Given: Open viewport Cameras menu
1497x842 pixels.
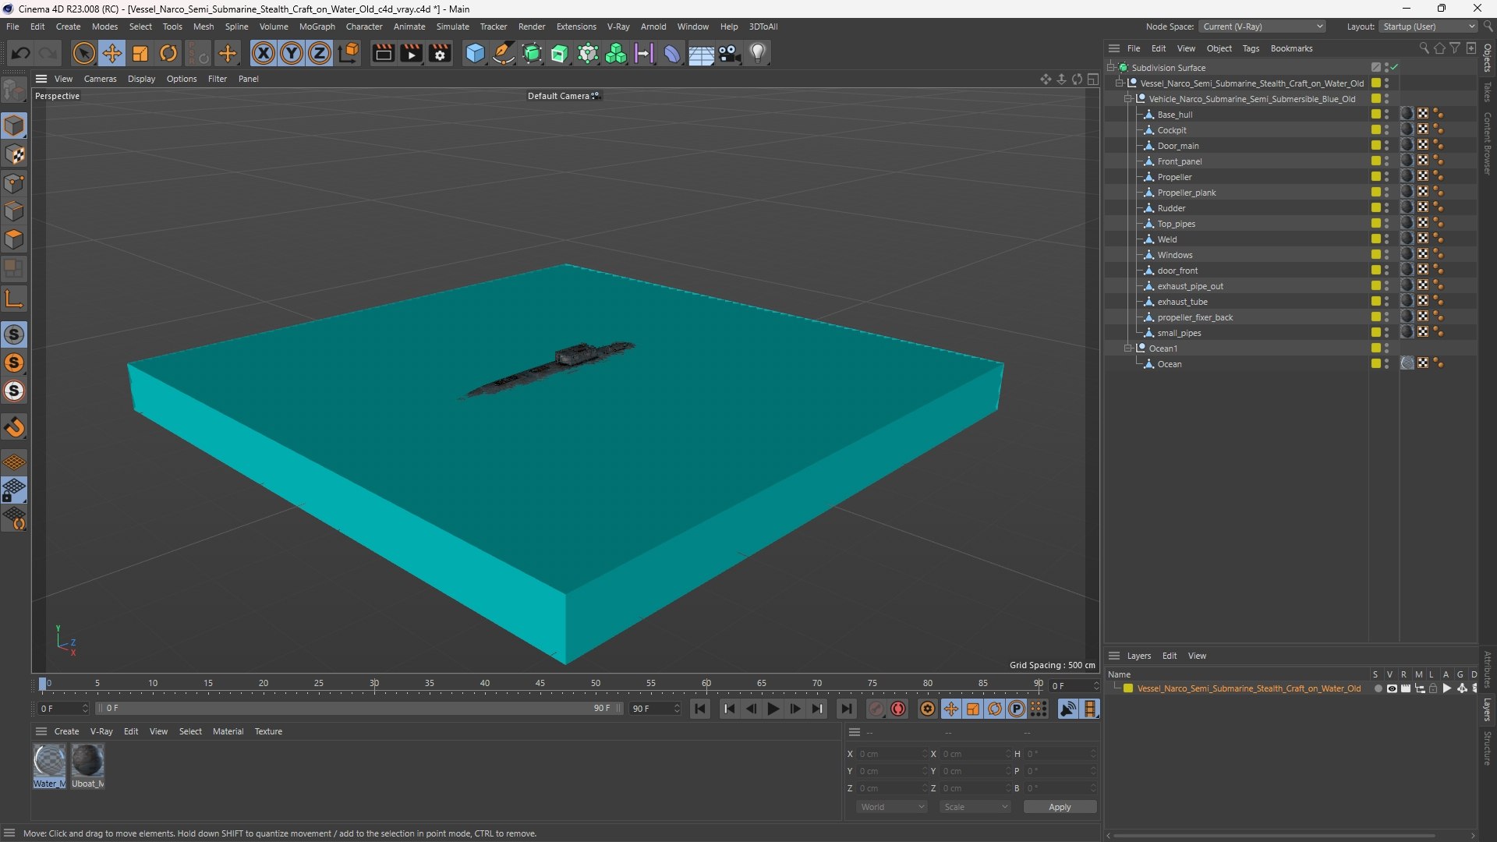Looking at the screenshot, I should click(x=100, y=79).
